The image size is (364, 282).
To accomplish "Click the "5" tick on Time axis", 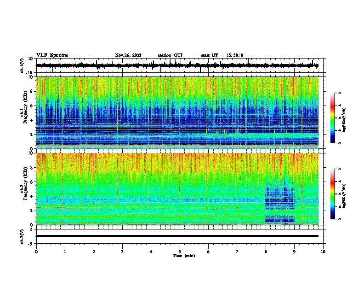I will (180, 252).
